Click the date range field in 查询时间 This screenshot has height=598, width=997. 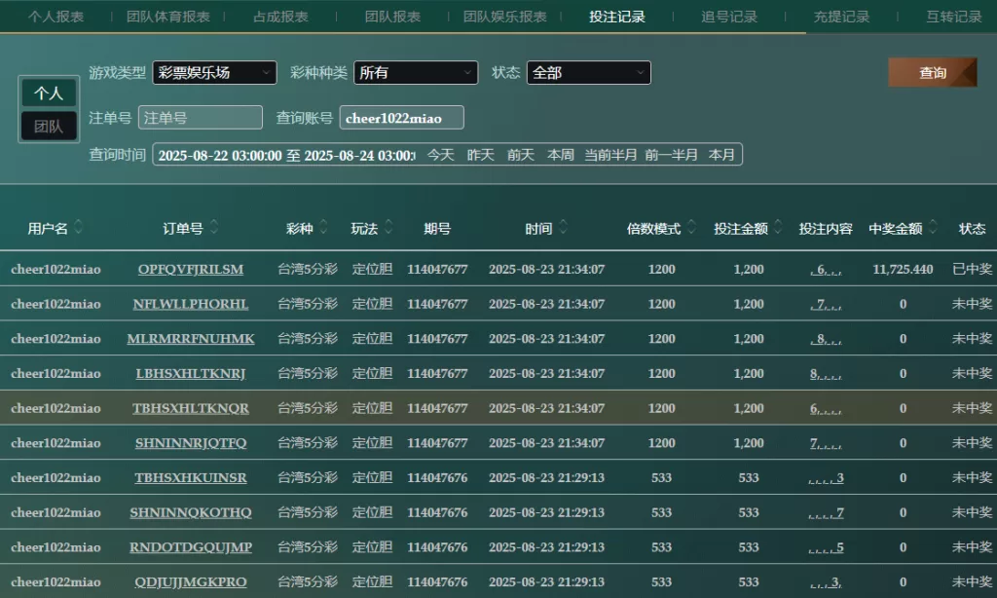click(286, 155)
